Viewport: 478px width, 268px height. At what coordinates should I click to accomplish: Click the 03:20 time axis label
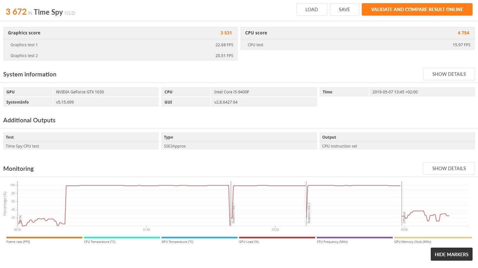click(x=275, y=230)
